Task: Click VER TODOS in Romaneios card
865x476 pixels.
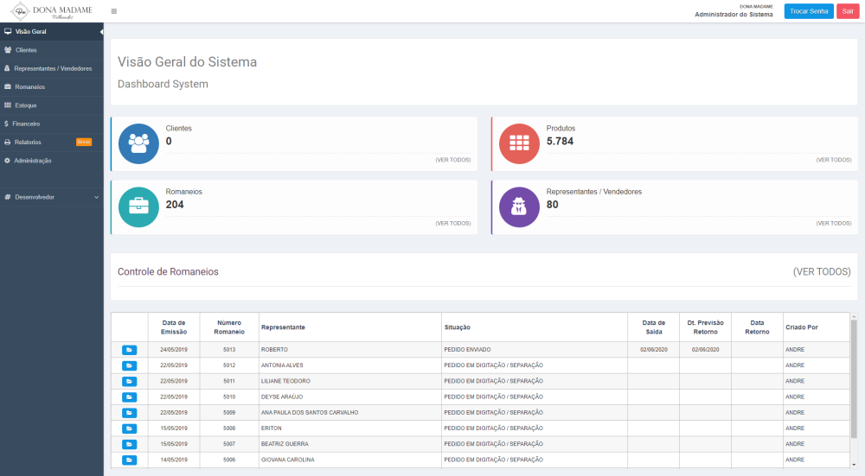Action: (x=453, y=223)
